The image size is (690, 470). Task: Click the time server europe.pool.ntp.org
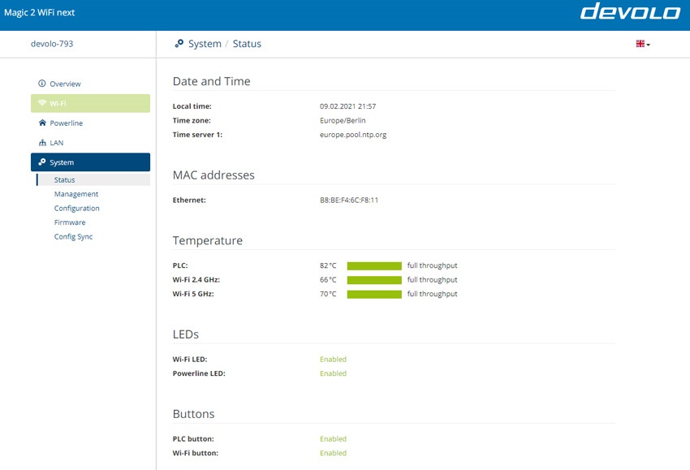[x=353, y=135]
